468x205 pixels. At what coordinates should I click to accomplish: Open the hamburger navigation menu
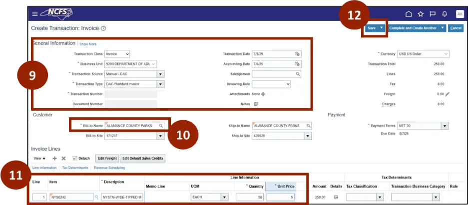[35, 13]
